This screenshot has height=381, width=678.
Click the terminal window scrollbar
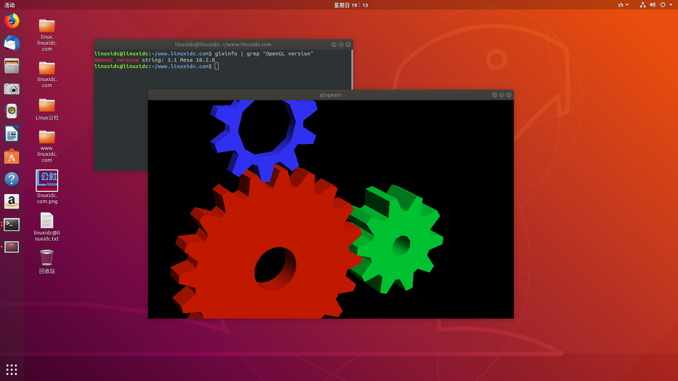(x=352, y=71)
